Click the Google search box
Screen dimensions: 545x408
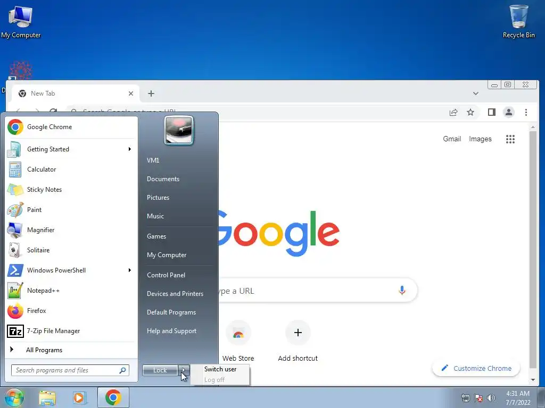point(317,291)
